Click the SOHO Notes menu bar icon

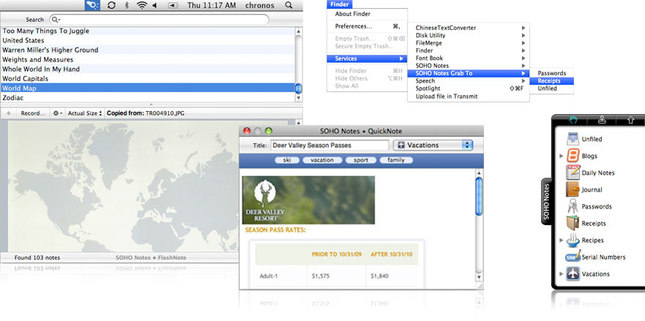pyautogui.click(x=92, y=5)
